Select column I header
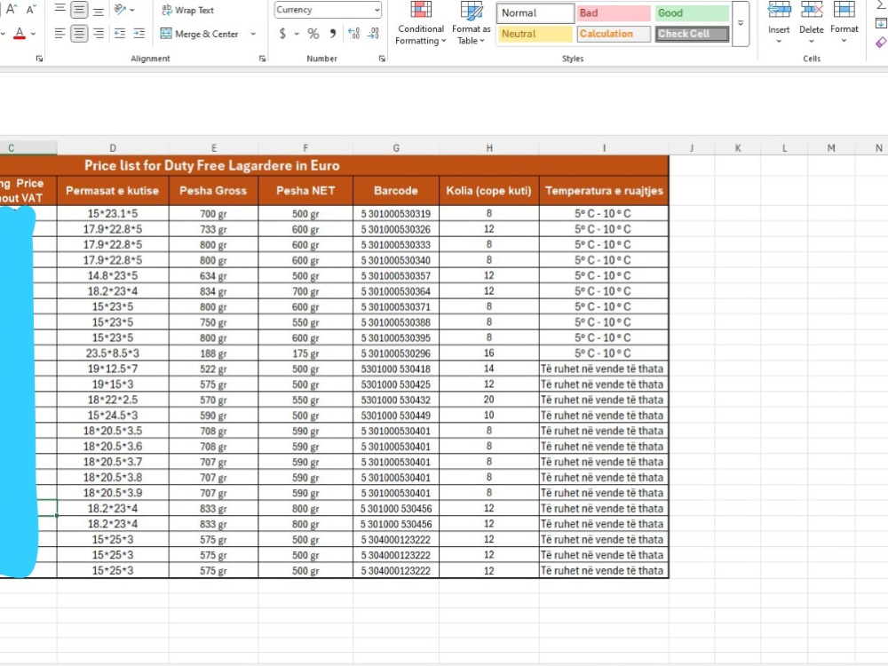 604,147
